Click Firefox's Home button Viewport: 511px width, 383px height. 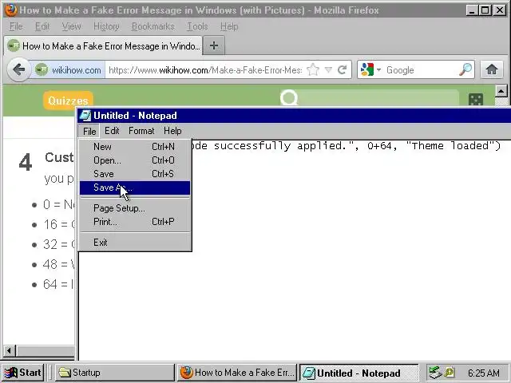(492, 69)
